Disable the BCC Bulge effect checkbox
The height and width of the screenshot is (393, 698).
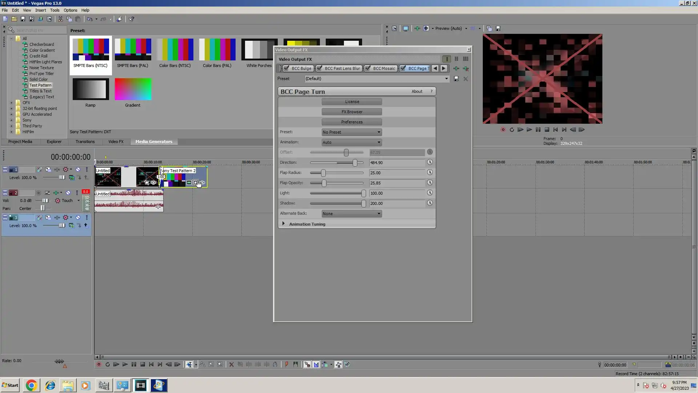pos(286,68)
